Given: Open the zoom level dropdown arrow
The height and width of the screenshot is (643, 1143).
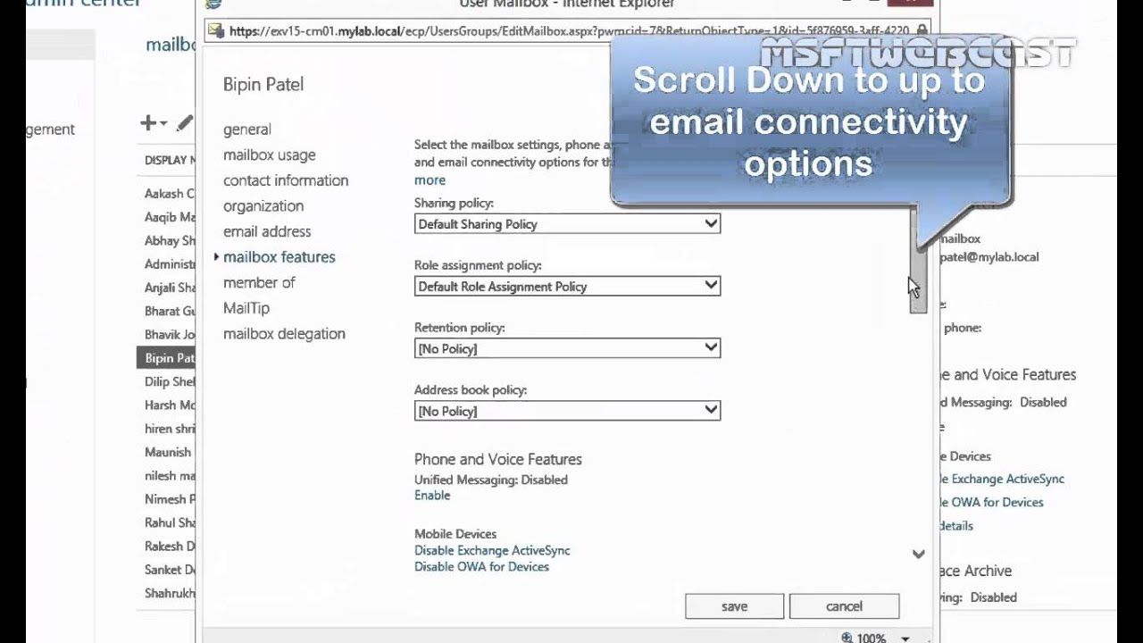Looking at the screenshot, I should pos(905,639).
